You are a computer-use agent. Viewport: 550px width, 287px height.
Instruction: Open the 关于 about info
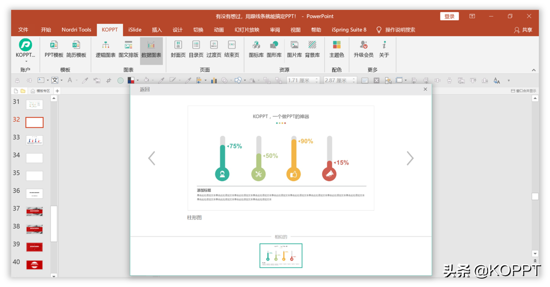pyautogui.click(x=384, y=49)
